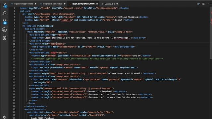Viewport: 212px width, 119px height.
Task: Open the Explorer view in activity bar
Action: (x=4, y=5)
